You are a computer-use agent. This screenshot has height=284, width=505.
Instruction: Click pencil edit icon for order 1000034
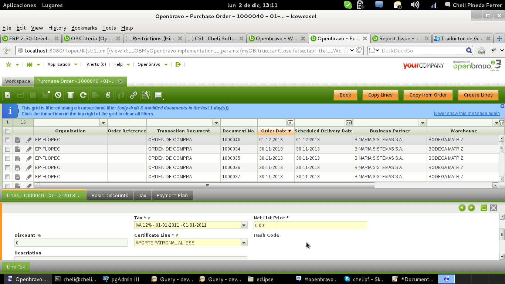pos(29,149)
